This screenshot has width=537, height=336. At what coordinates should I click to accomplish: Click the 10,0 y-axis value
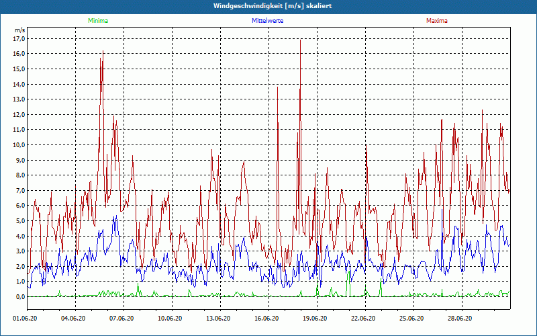(x=19, y=145)
